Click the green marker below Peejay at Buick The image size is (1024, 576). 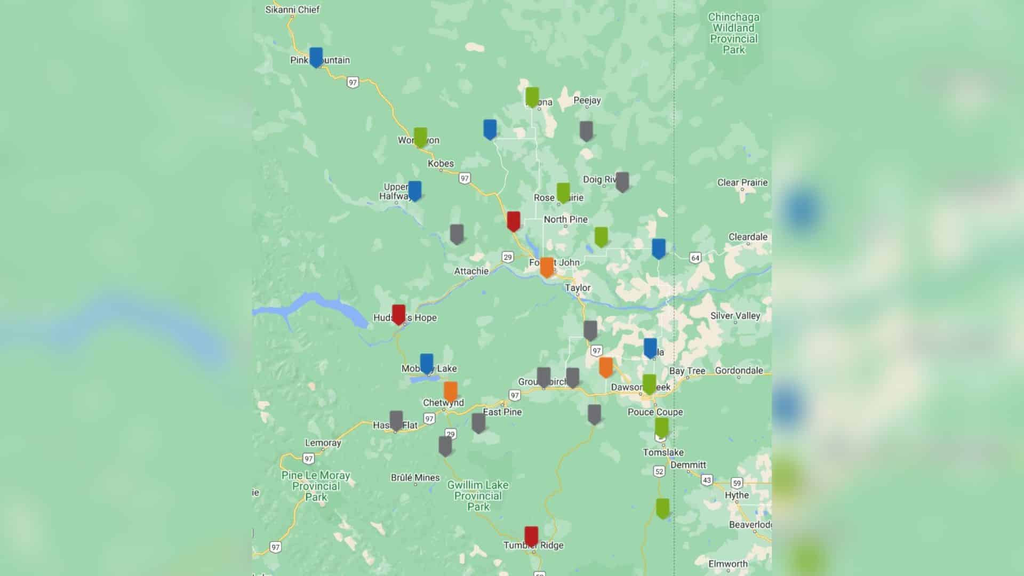[532, 97]
